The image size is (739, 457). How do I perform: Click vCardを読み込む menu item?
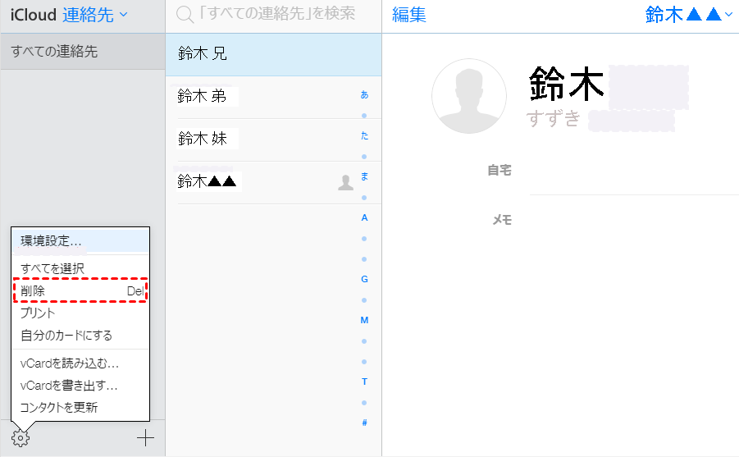coord(70,363)
